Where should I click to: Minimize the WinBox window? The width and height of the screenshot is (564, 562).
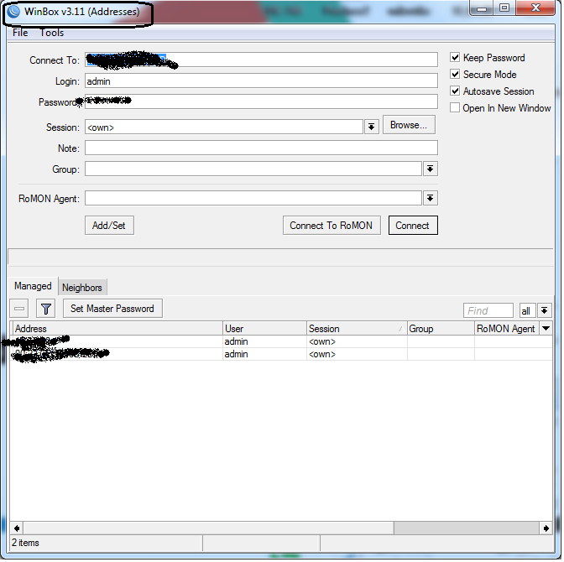coord(483,8)
